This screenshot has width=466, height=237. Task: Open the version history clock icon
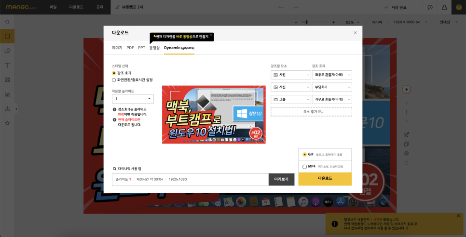[430, 7]
